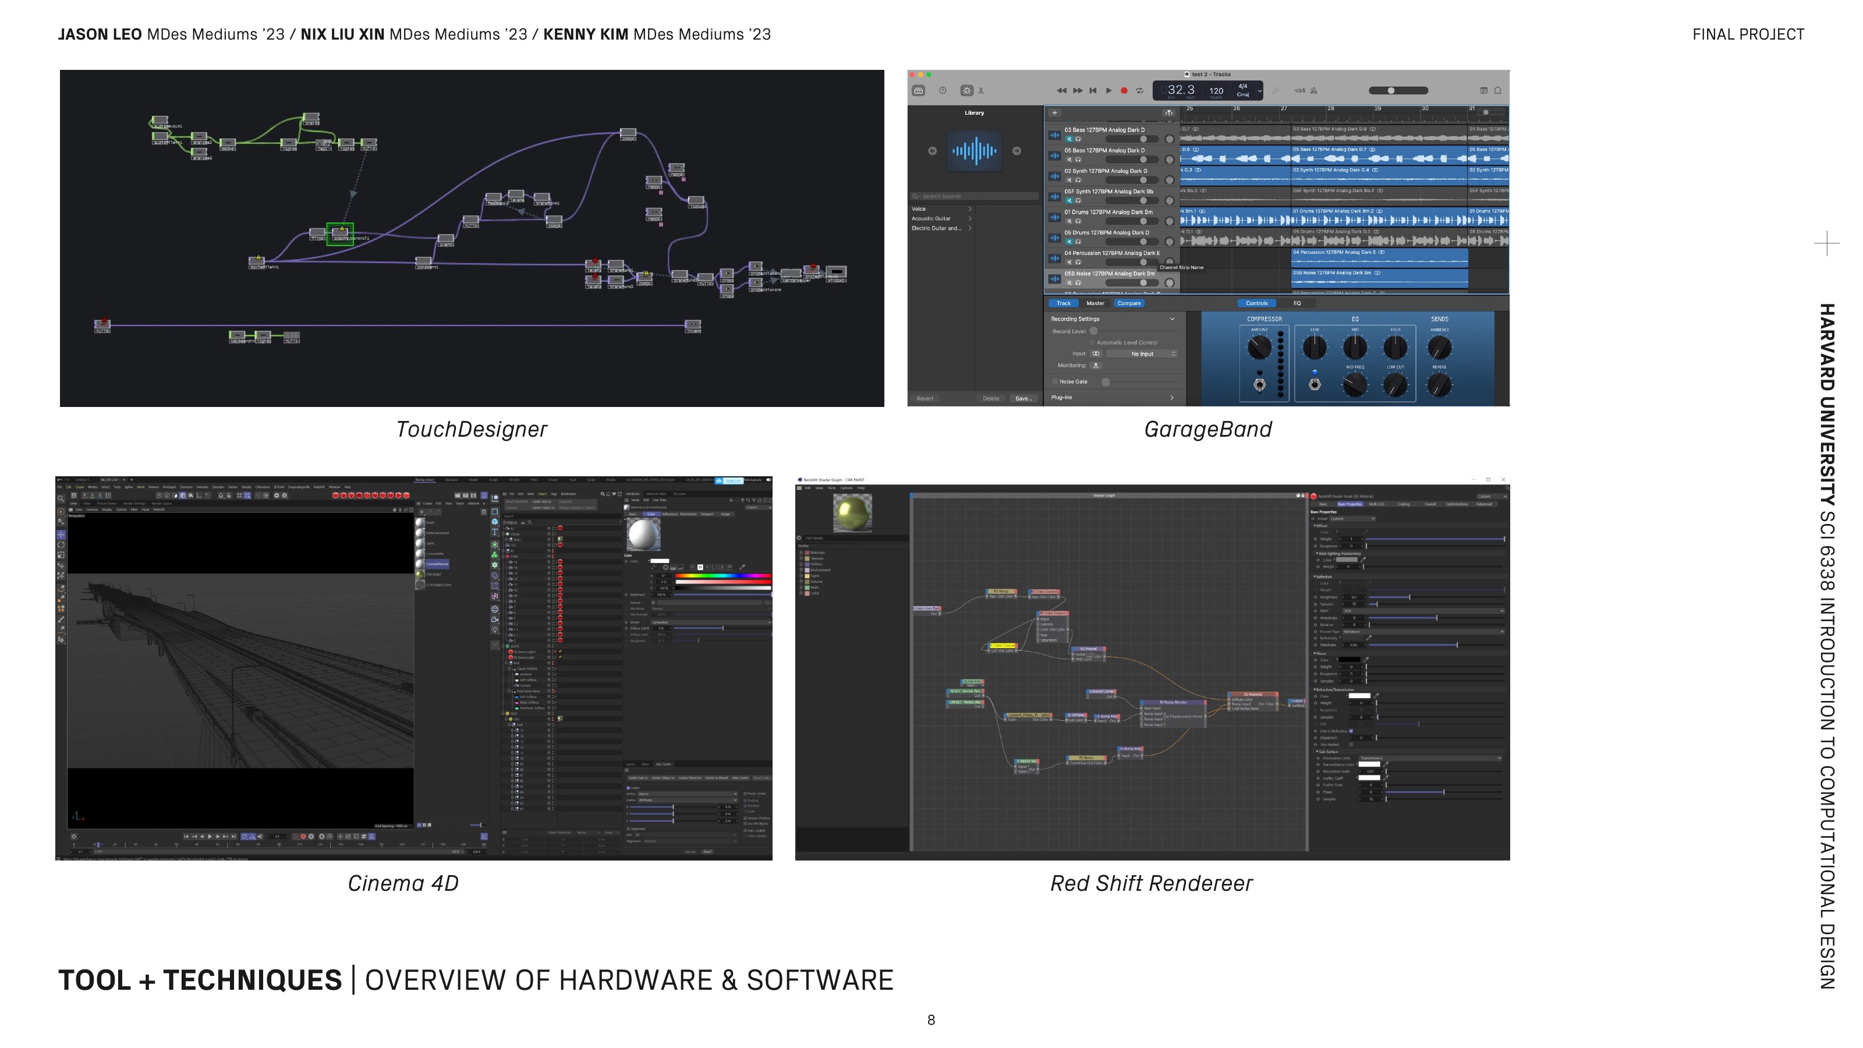Click the Compare button
The width and height of the screenshot is (1863, 1048).
[x=1129, y=303]
